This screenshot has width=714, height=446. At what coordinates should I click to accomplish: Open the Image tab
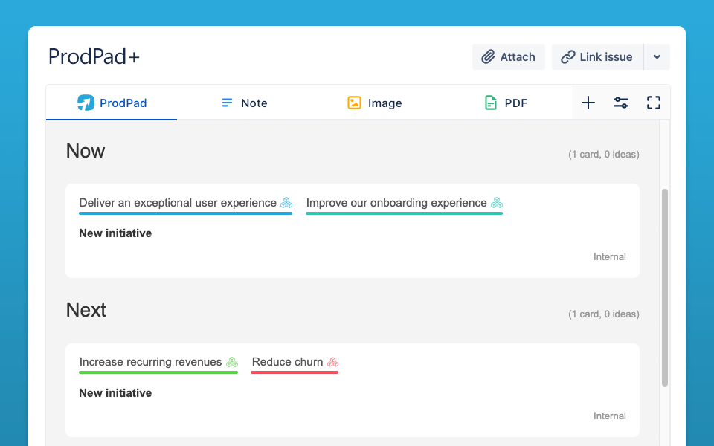coord(375,103)
